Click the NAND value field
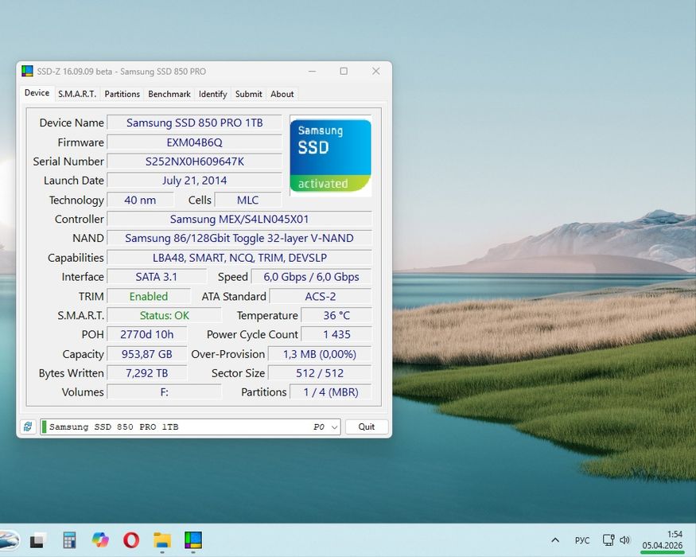The width and height of the screenshot is (696, 557). 239,238
